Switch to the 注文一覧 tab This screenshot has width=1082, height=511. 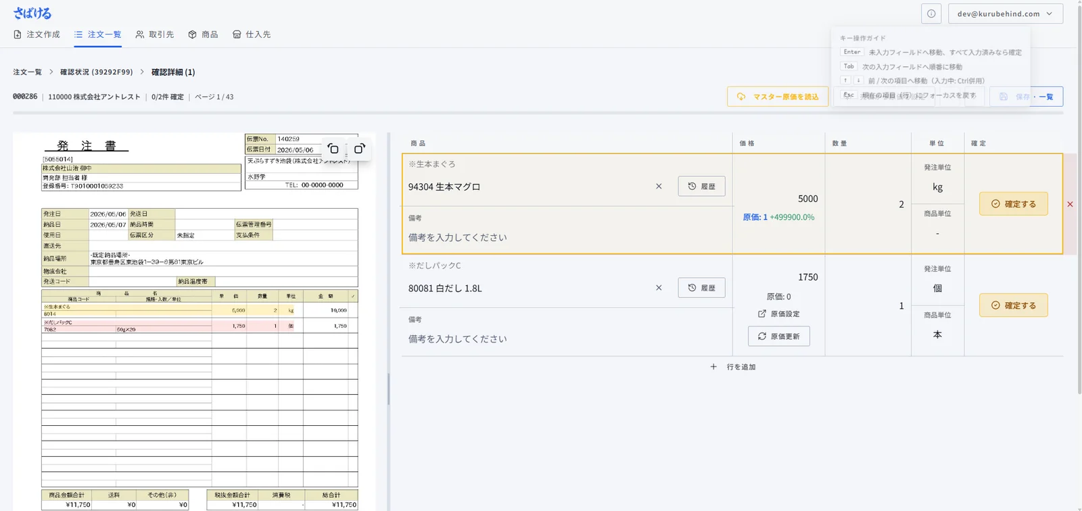tap(98, 34)
